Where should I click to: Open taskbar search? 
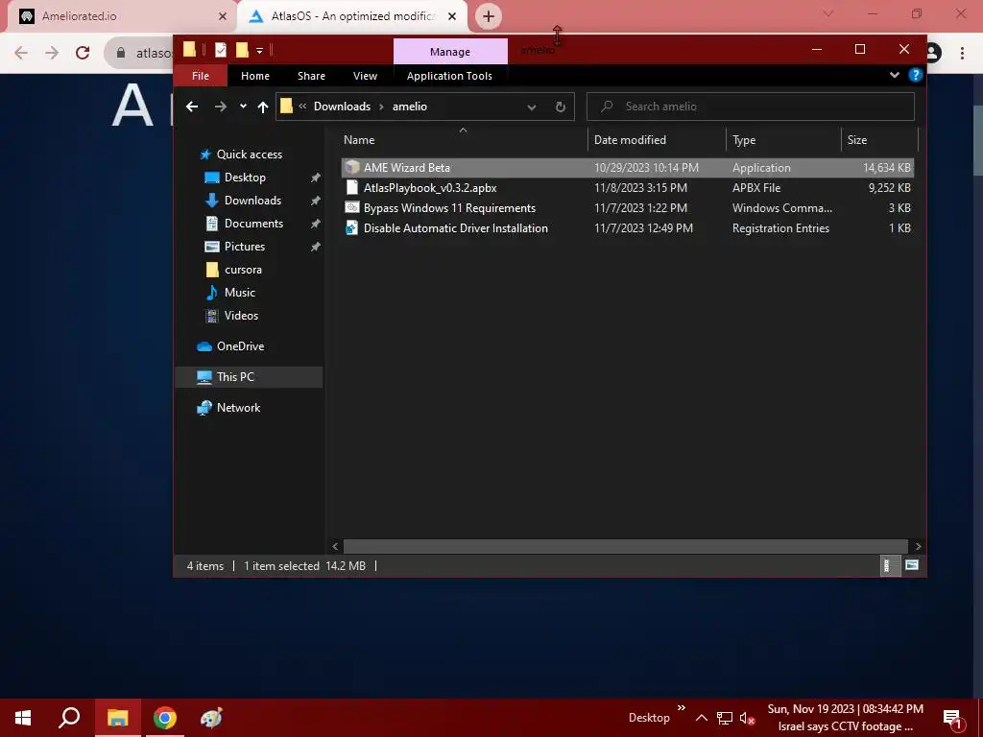(69, 718)
